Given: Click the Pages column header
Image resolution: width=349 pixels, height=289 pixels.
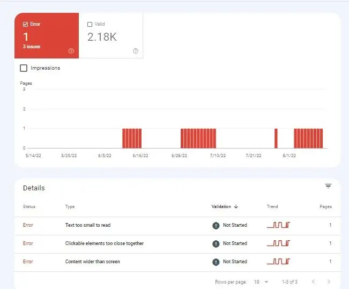Looking at the screenshot, I should tap(325, 206).
